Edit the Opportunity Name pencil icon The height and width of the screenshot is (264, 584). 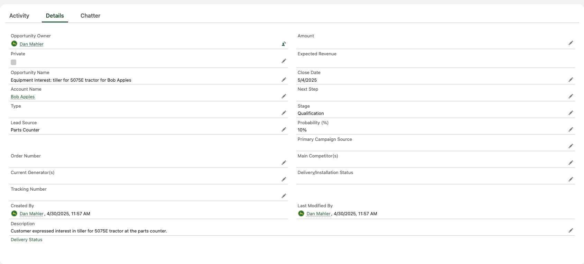284,80
